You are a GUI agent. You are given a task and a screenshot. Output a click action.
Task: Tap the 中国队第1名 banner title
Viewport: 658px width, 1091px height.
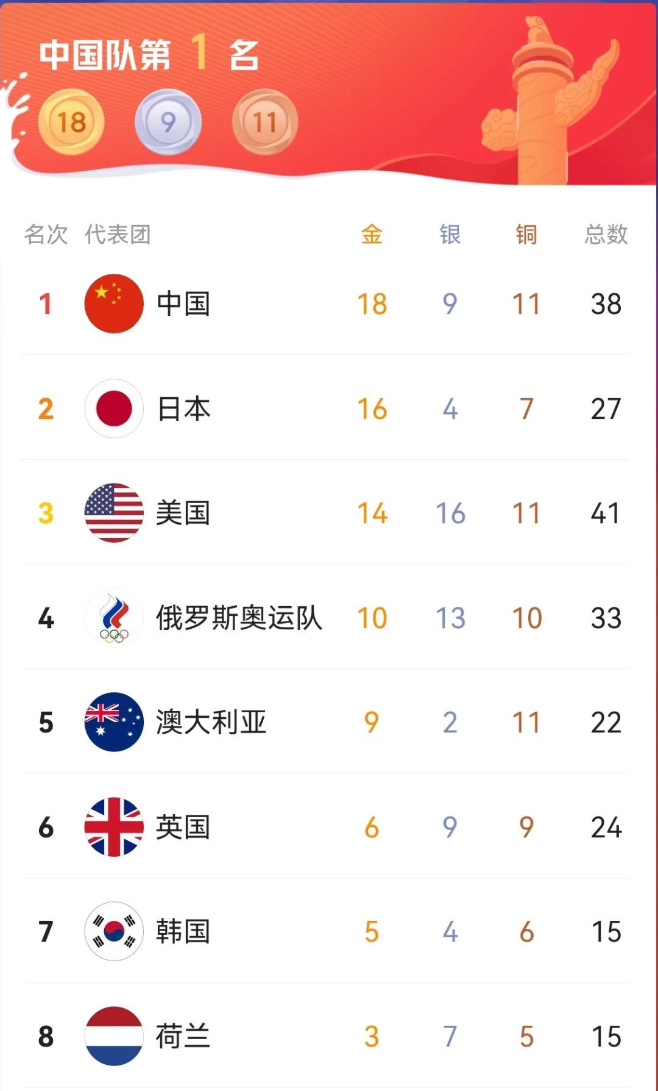150,55
